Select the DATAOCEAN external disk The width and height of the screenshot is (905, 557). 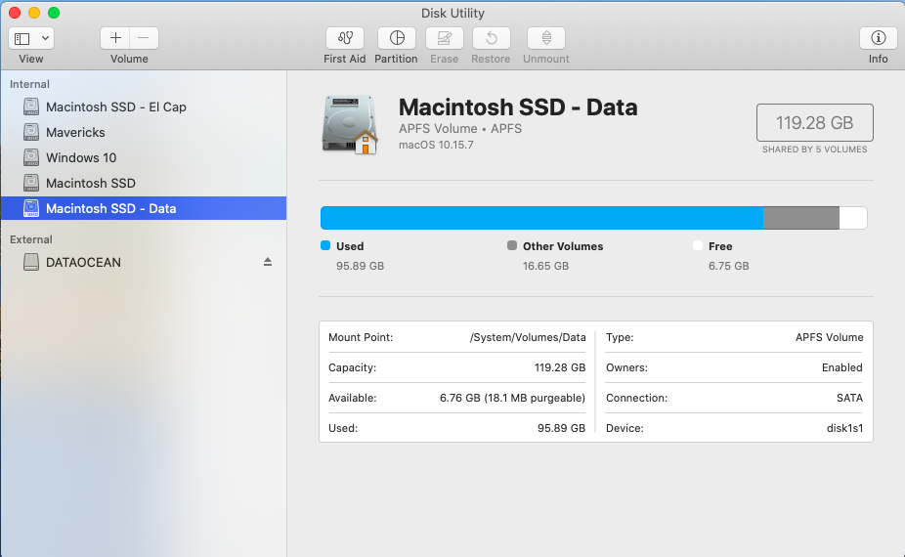[143, 262]
